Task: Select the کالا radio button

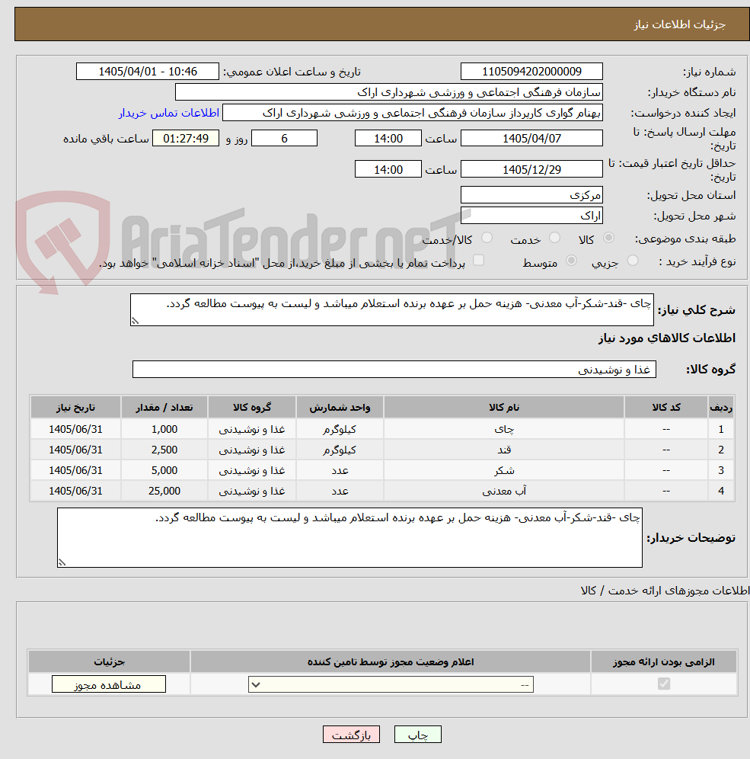Action: point(609,238)
